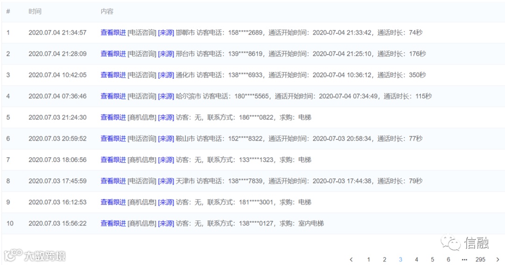
Task: Click [来源] link for 邯郸市 call
Action: (166, 33)
